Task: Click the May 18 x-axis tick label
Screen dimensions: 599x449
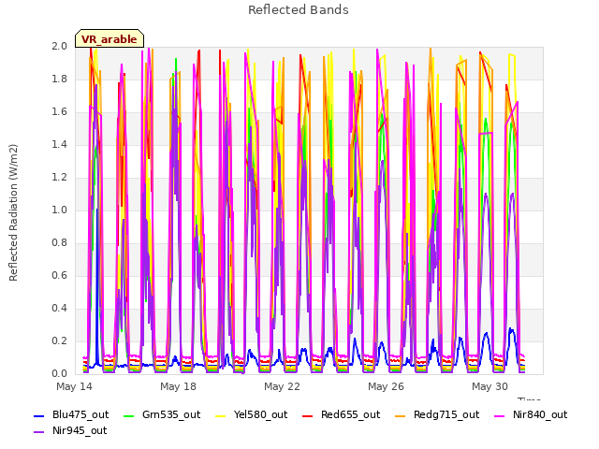Action: (178, 386)
